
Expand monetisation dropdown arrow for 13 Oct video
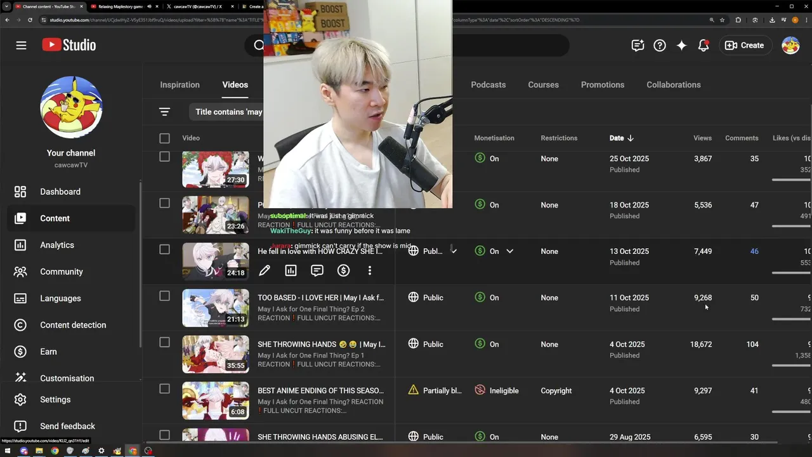509,251
